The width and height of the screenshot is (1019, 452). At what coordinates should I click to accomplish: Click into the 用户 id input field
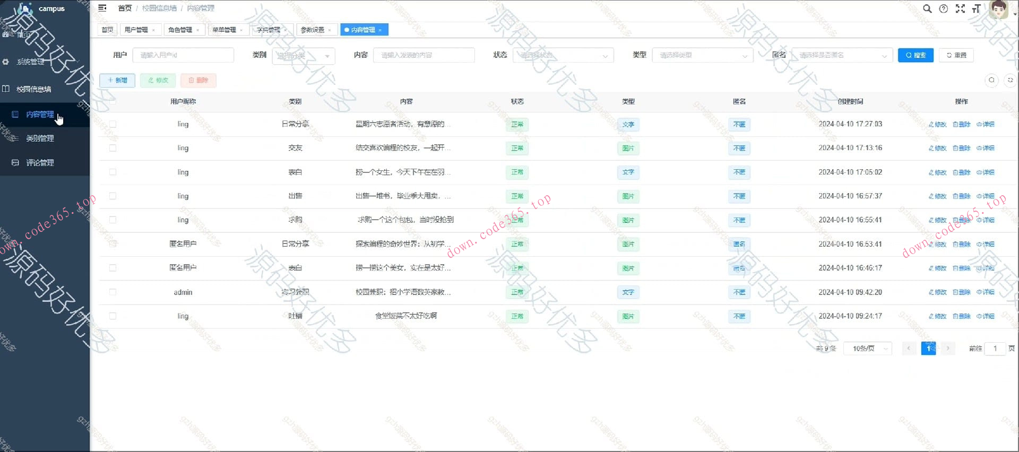click(183, 55)
